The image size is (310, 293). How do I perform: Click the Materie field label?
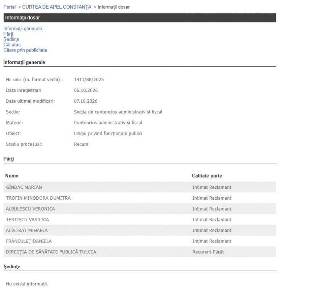(15, 123)
